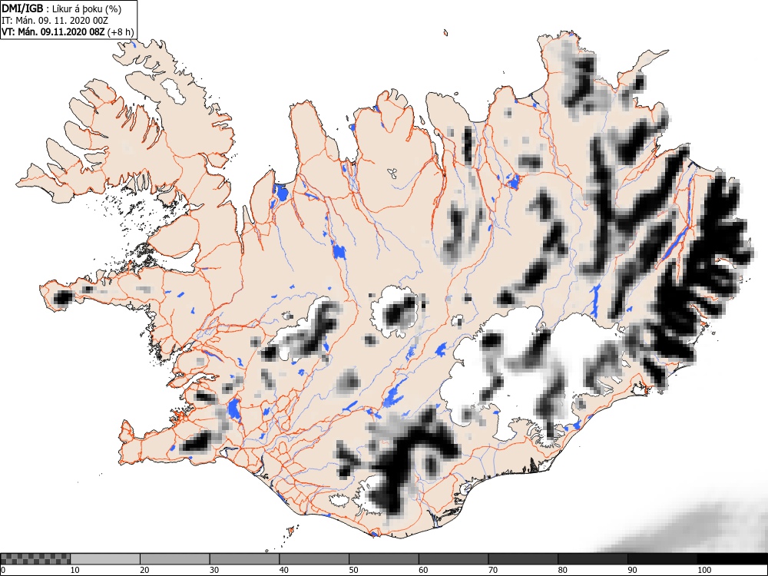Click the legend label '90'
Screen dimensions: 768x576
(632, 570)
